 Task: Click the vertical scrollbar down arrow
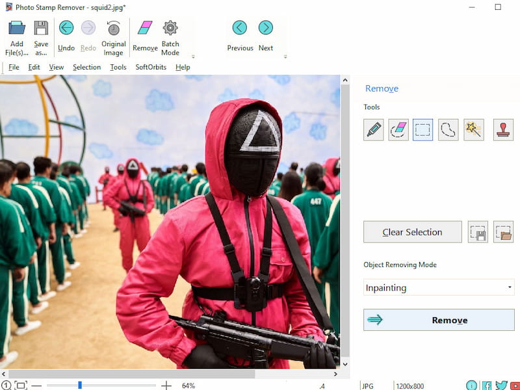pos(345,364)
